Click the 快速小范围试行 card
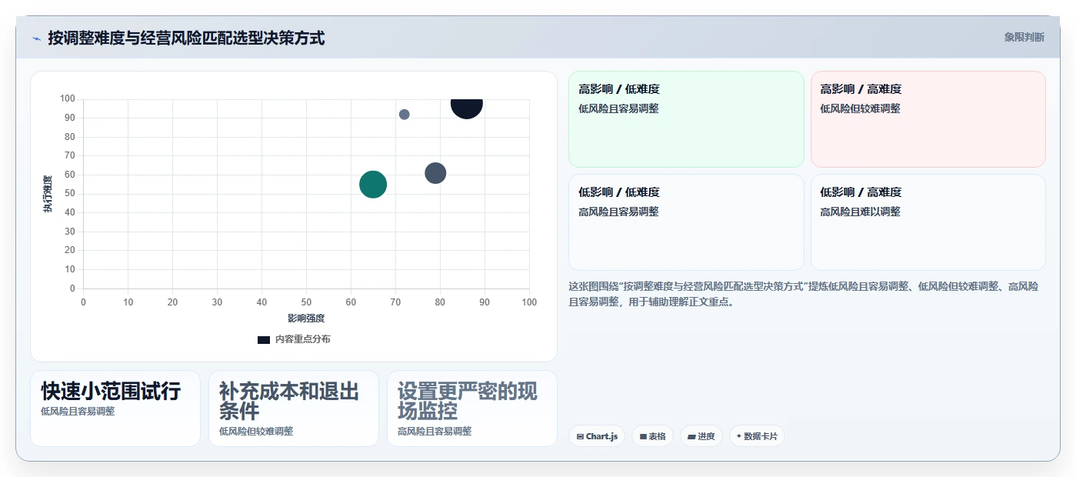The height and width of the screenshot is (477, 1076). pyautogui.click(x=115, y=409)
